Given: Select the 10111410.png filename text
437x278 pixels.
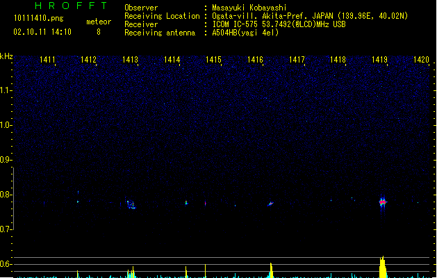Looking at the screenshot, I should click(39, 18).
